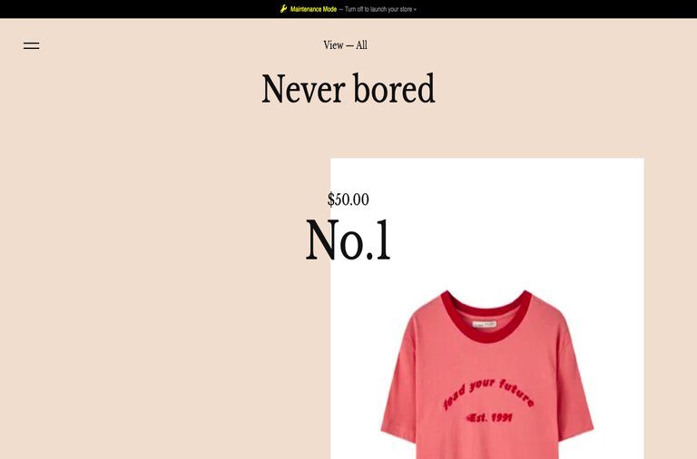Click the » arrow after launch your store
697x459 pixels.
(x=415, y=9)
